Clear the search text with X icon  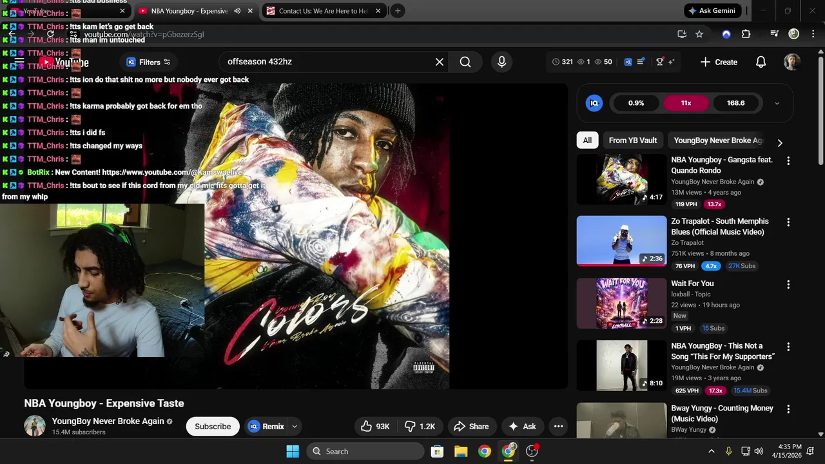[440, 62]
